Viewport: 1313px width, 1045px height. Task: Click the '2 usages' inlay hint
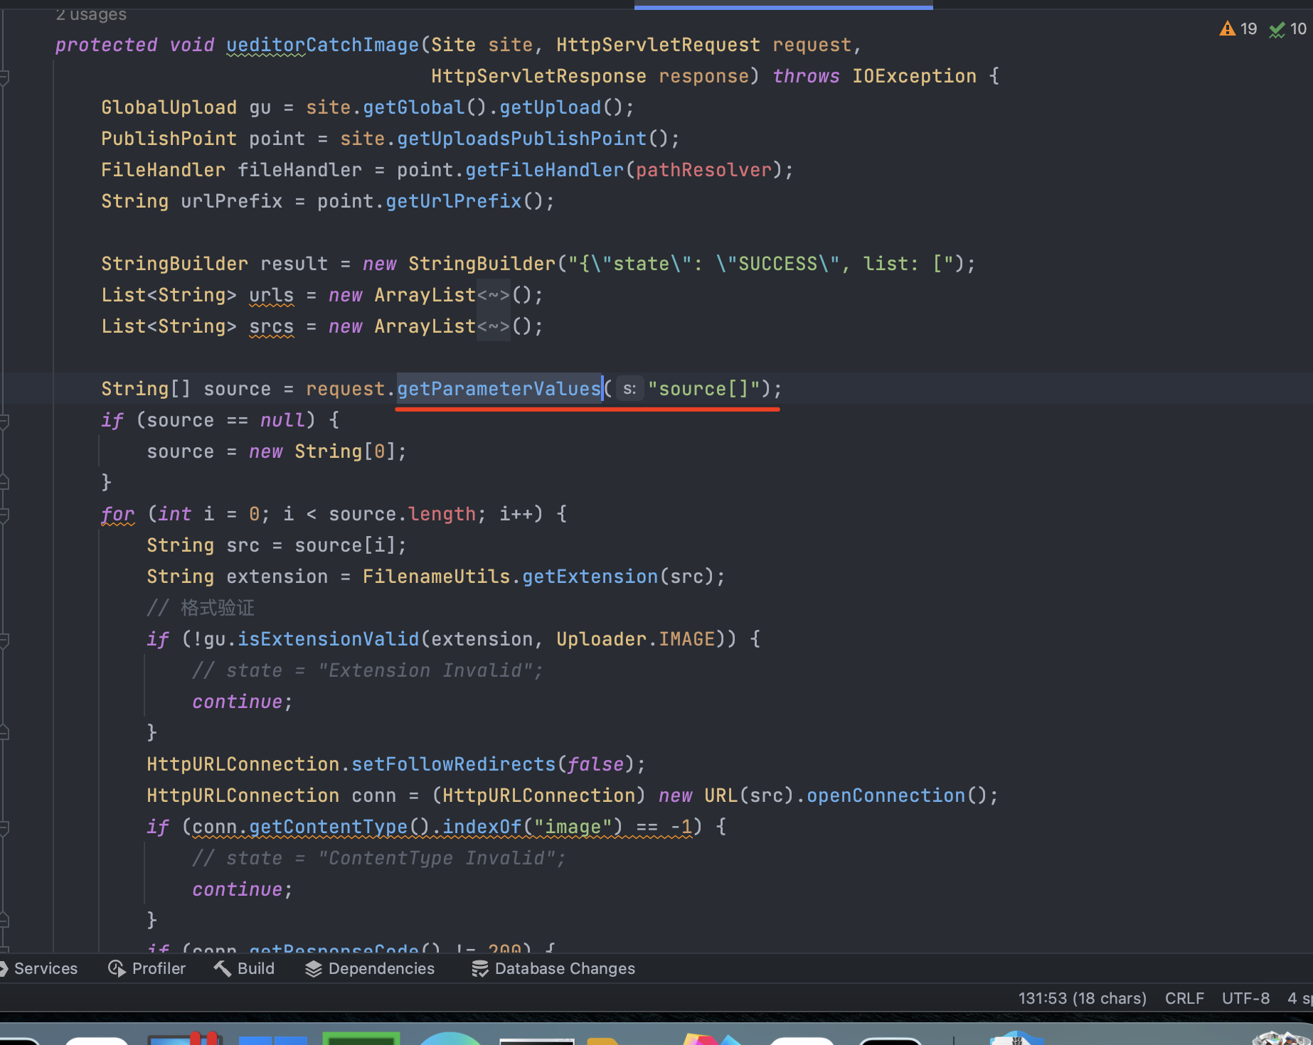pyautogui.click(x=91, y=14)
